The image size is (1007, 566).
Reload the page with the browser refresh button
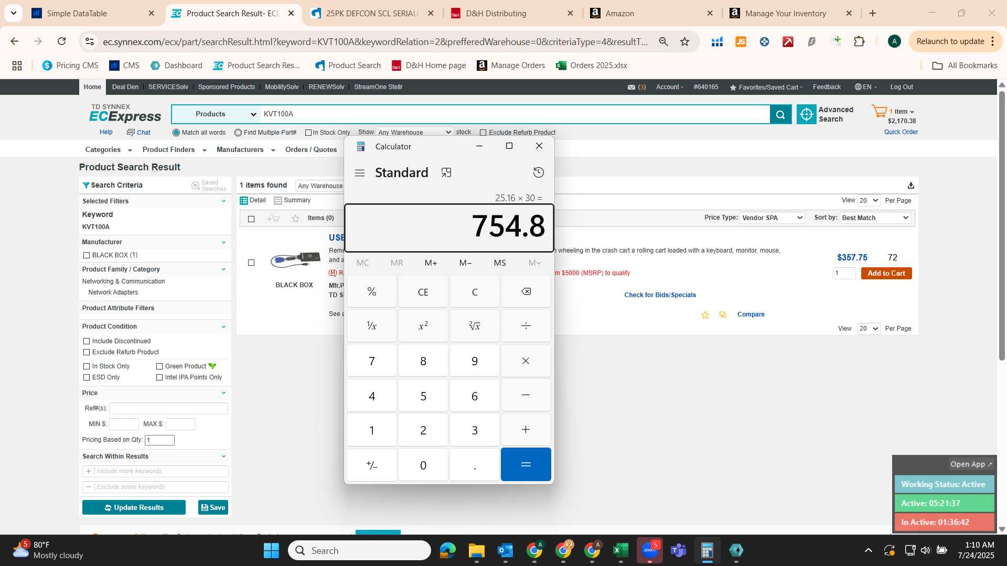coord(61,41)
